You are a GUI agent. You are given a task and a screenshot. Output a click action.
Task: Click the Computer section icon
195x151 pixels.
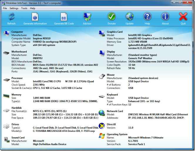click(6, 33)
